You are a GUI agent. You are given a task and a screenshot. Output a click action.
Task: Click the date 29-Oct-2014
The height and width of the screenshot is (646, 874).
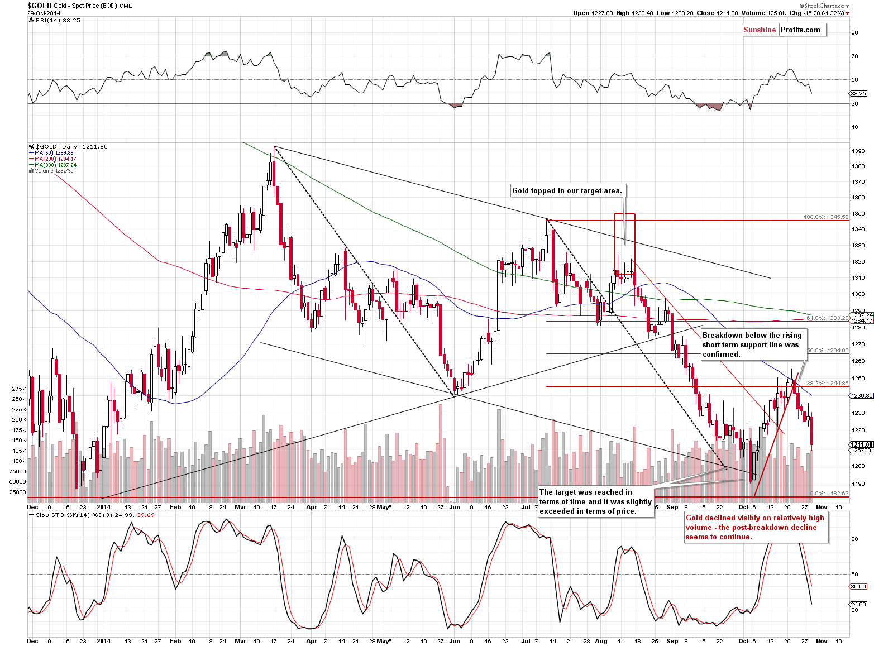click(x=44, y=13)
